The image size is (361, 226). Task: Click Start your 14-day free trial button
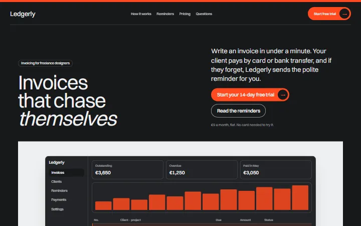[250, 95]
